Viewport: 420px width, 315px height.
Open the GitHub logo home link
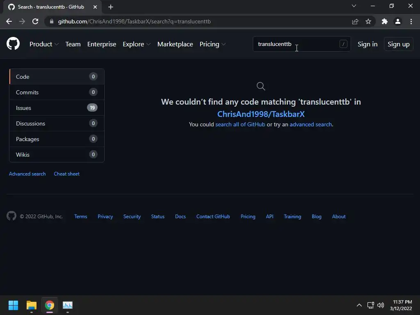(13, 43)
